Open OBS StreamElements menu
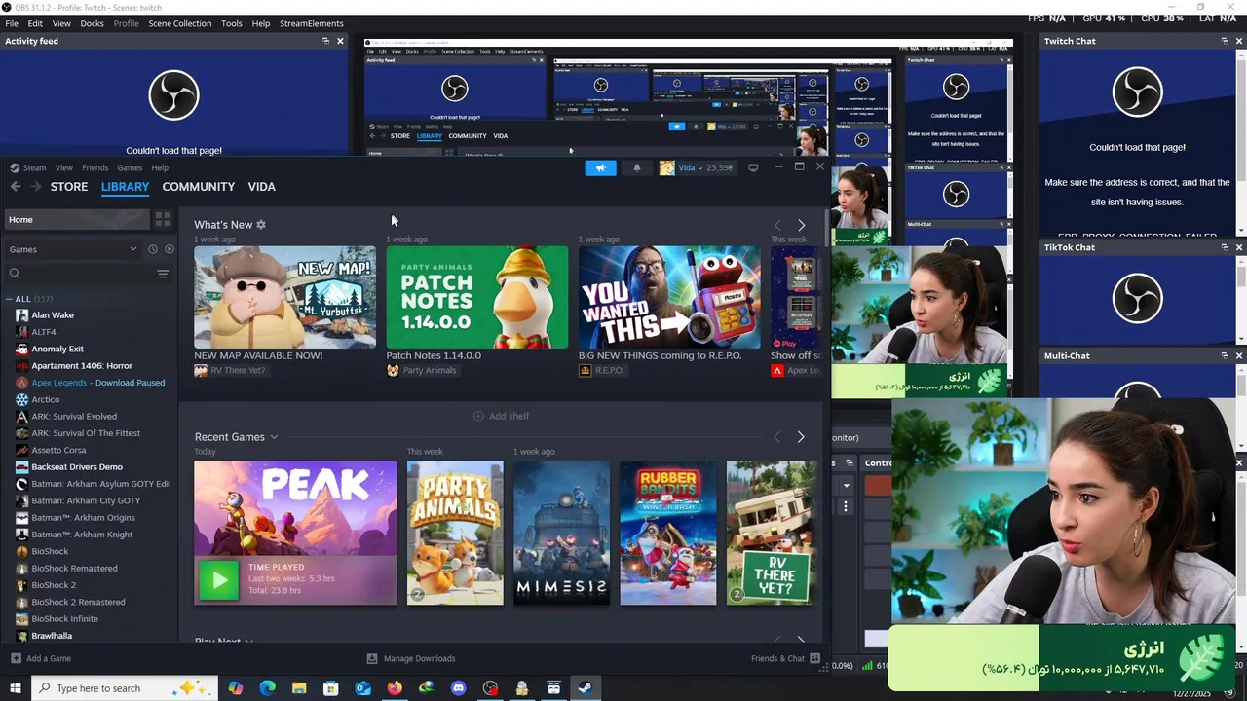1247x701 pixels. 312,23
